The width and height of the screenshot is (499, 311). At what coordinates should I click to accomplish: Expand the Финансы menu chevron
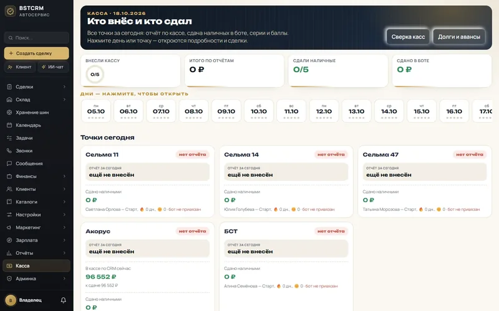64,176
